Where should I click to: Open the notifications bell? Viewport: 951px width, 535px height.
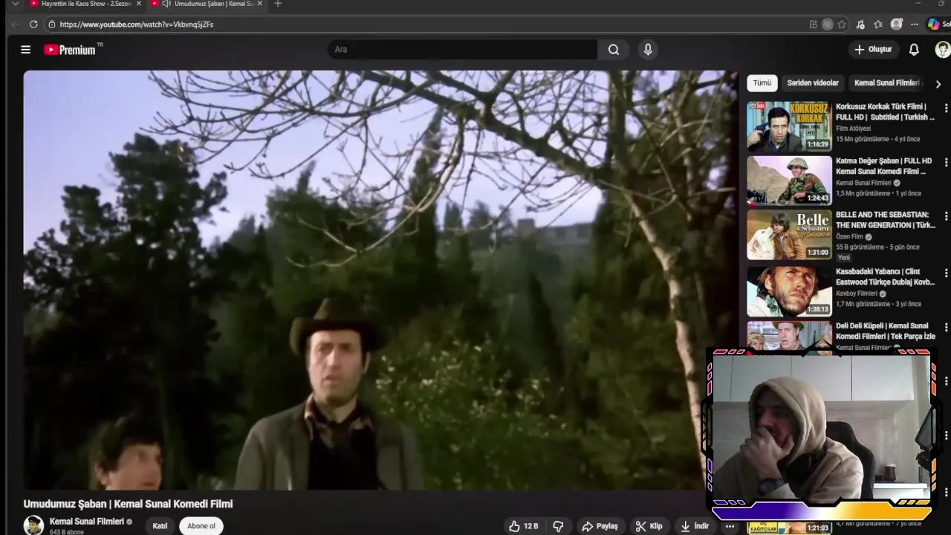[914, 50]
